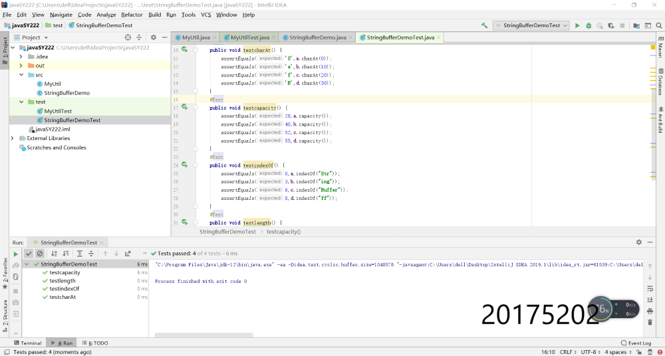Switch to the MyUtilTest.java editor tab
Viewport: 665px width, 356px height.
(x=250, y=37)
